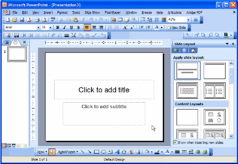
Task: Click the Line tool in Drawing toolbar
Action: pyautogui.click(x=83, y=152)
